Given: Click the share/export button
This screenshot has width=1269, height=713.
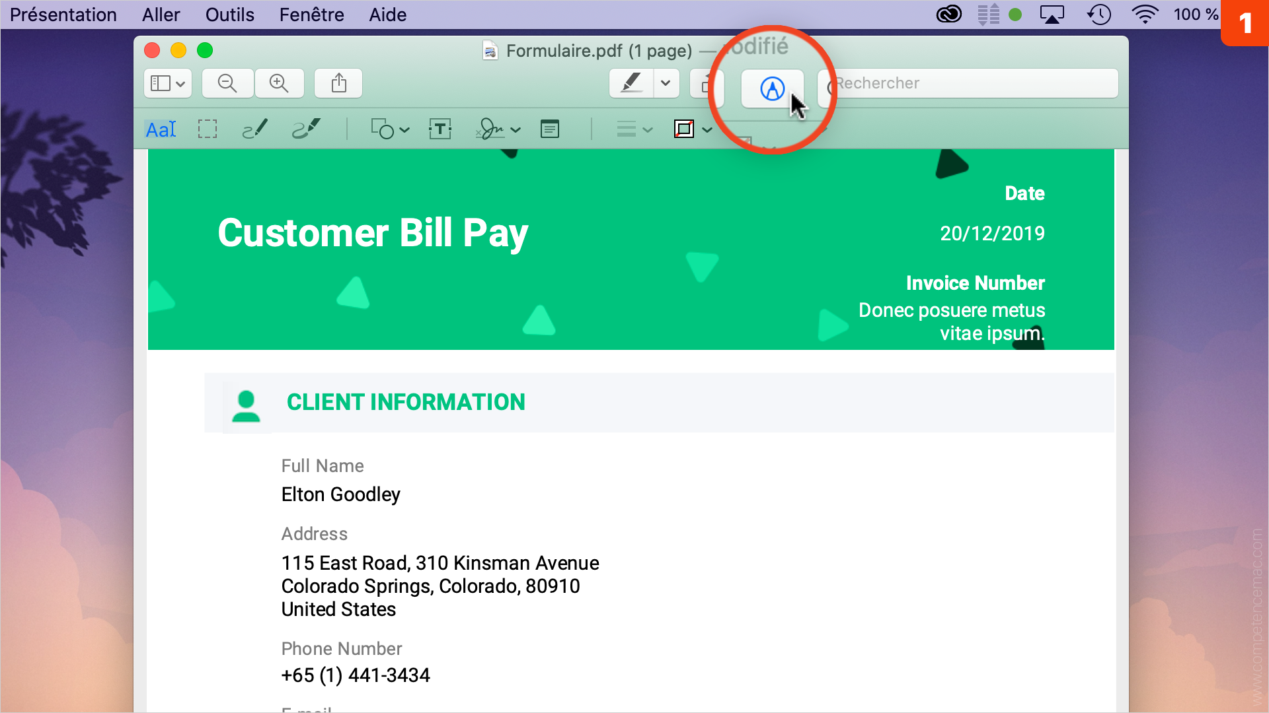Looking at the screenshot, I should (339, 83).
